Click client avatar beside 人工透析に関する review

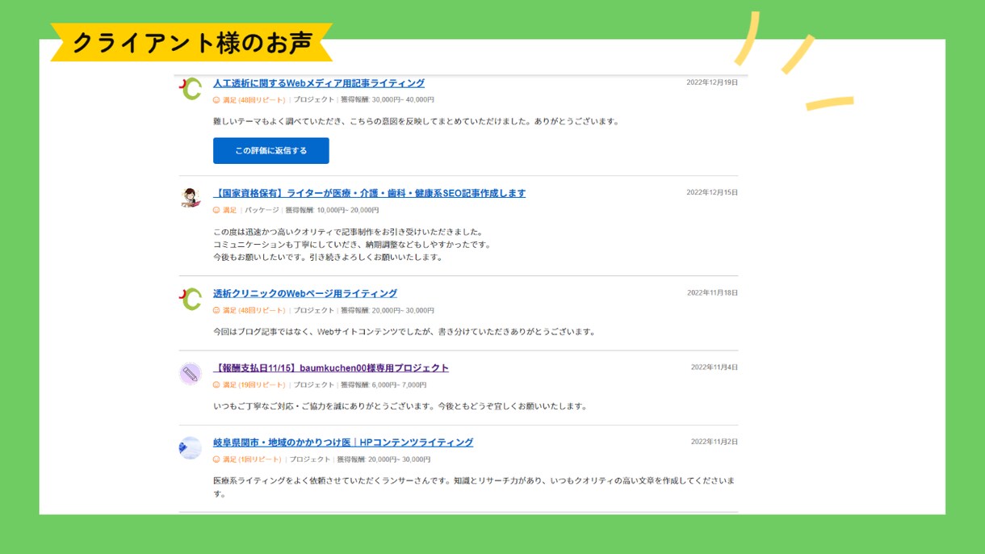click(x=191, y=89)
